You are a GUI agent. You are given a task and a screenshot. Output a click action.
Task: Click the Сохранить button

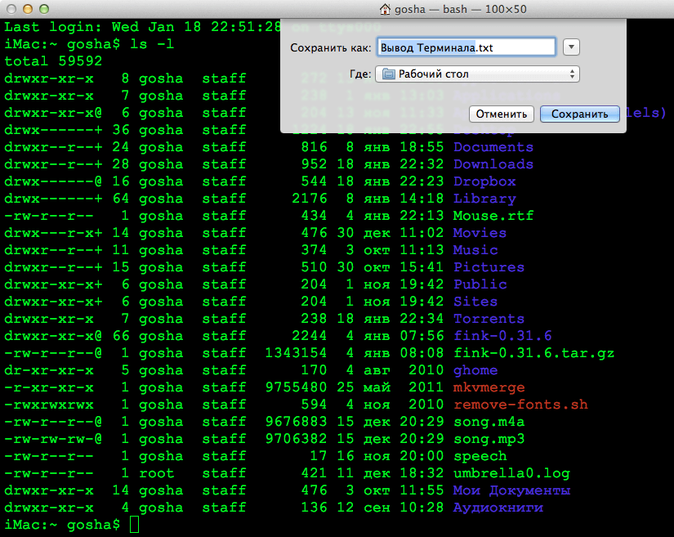pos(579,114)
